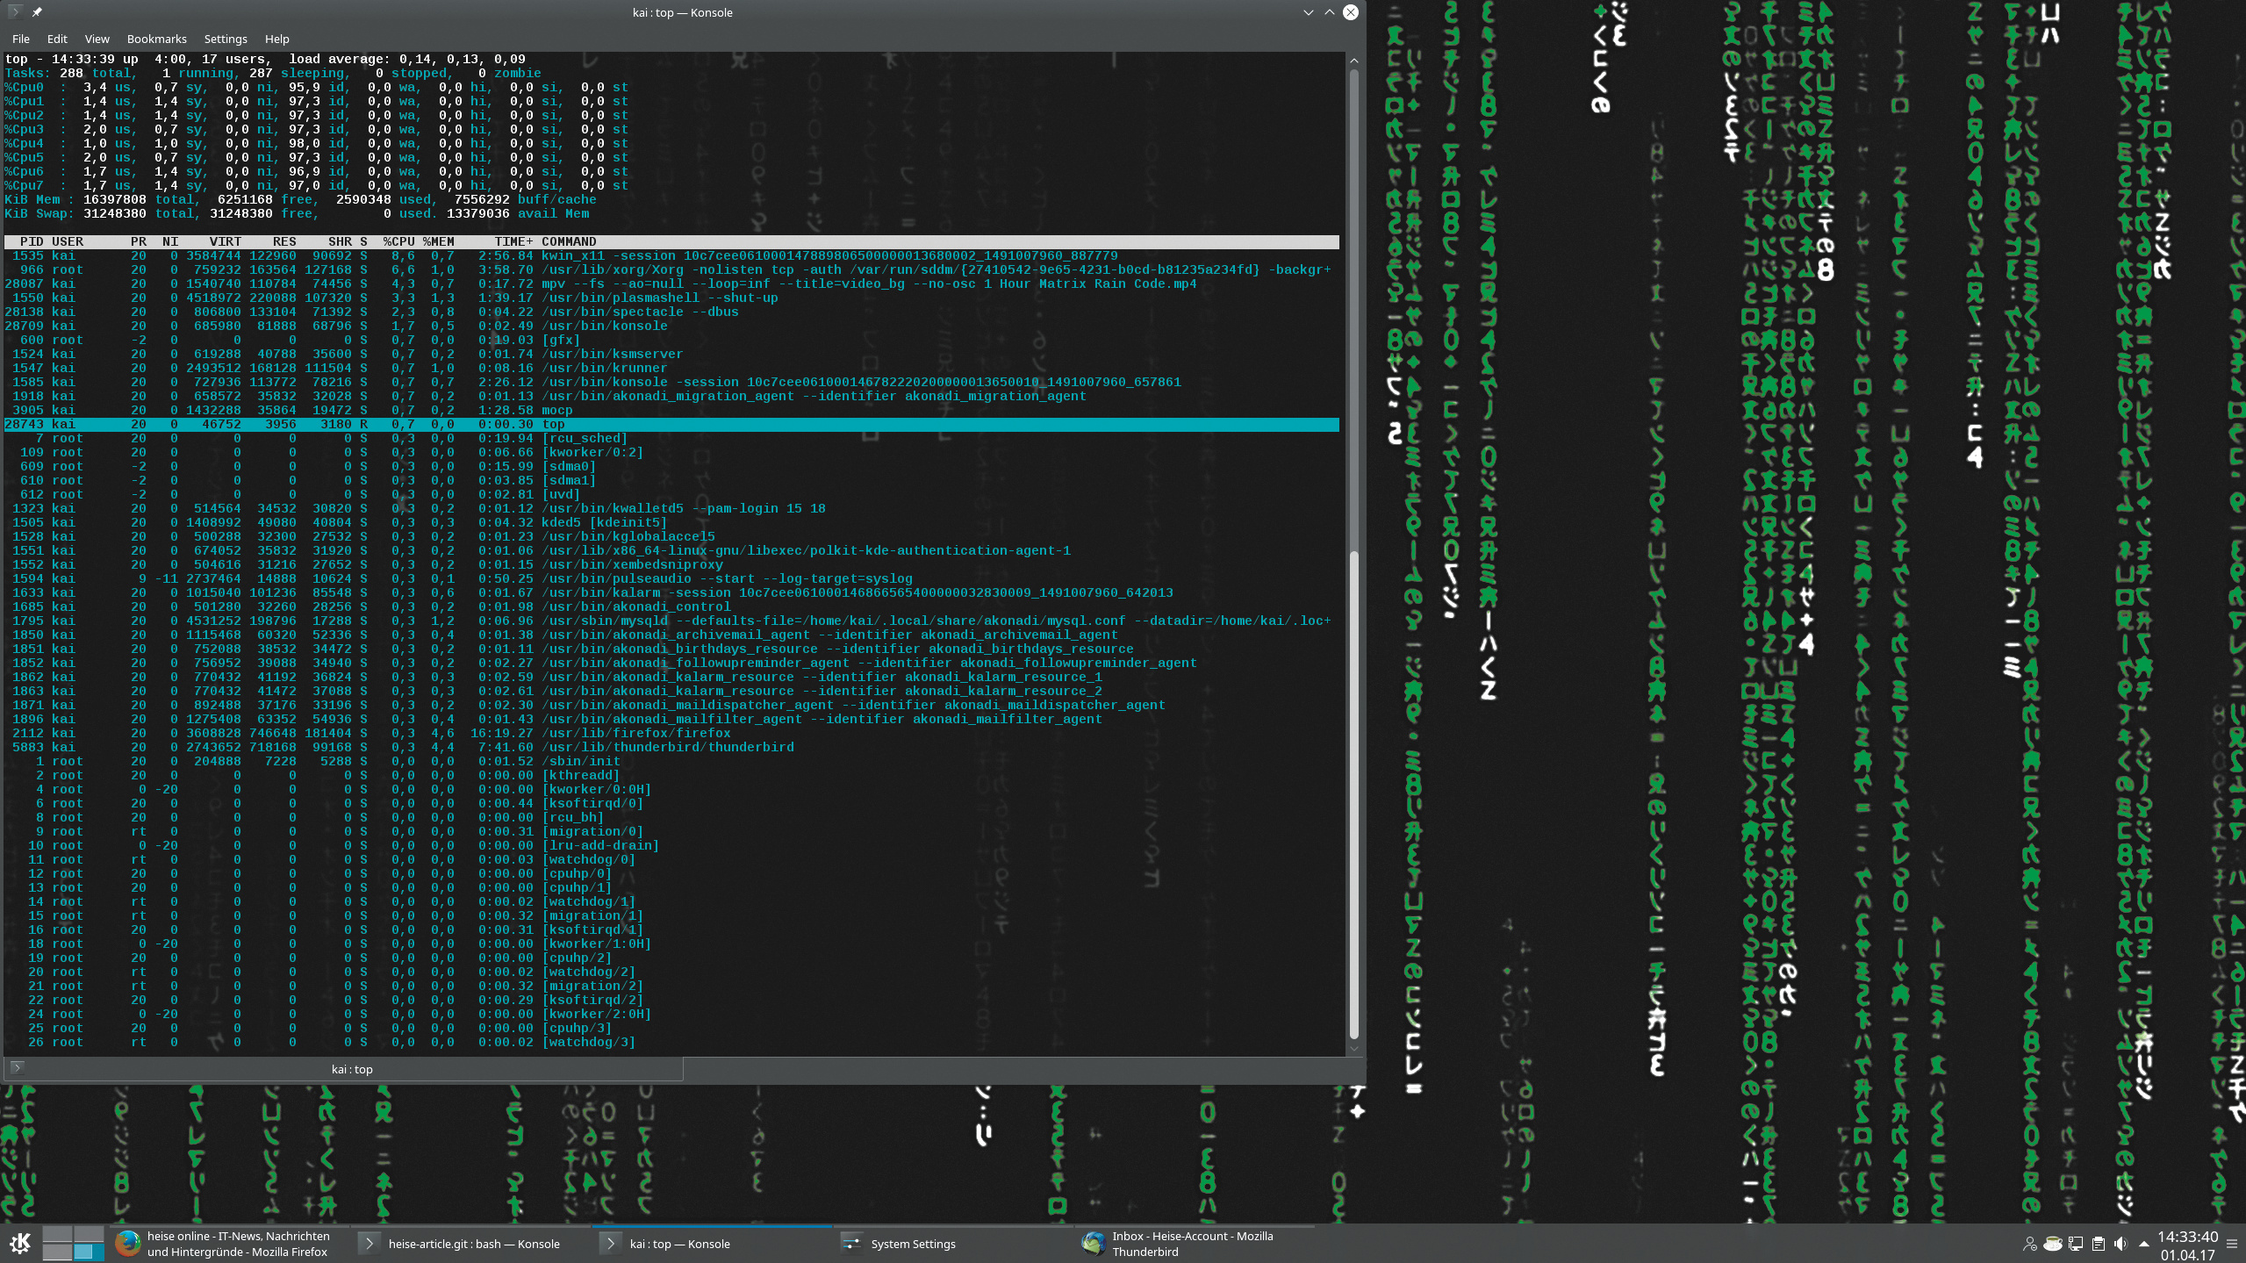Open the panel hamburger settings menu
2246x1263 pixels.
(x=2232, y=1244)
